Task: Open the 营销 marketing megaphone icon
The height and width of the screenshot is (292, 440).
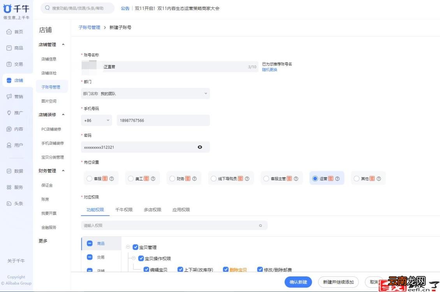Action: (x=9, y=97)
